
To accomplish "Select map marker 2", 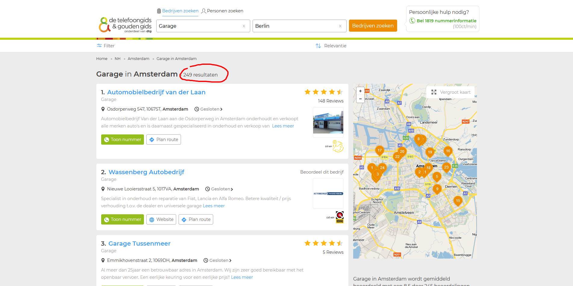I will 419,173.
